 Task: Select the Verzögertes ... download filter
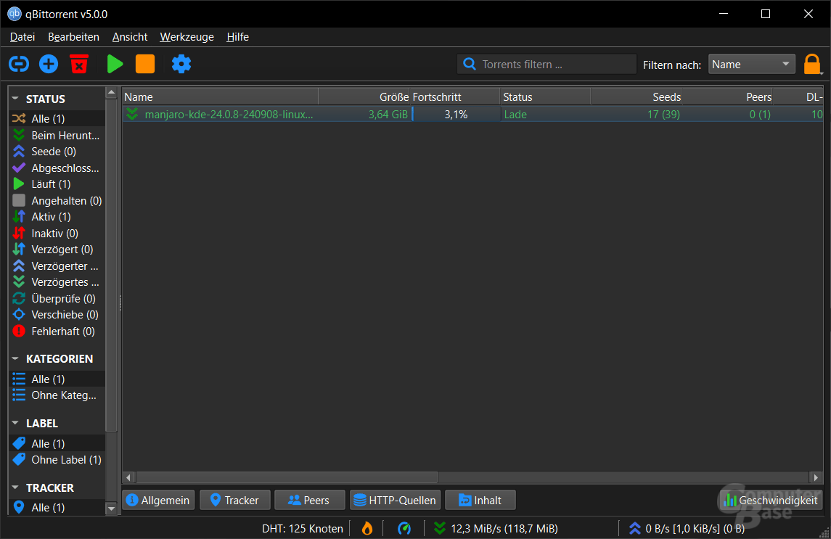click(57, 282)
